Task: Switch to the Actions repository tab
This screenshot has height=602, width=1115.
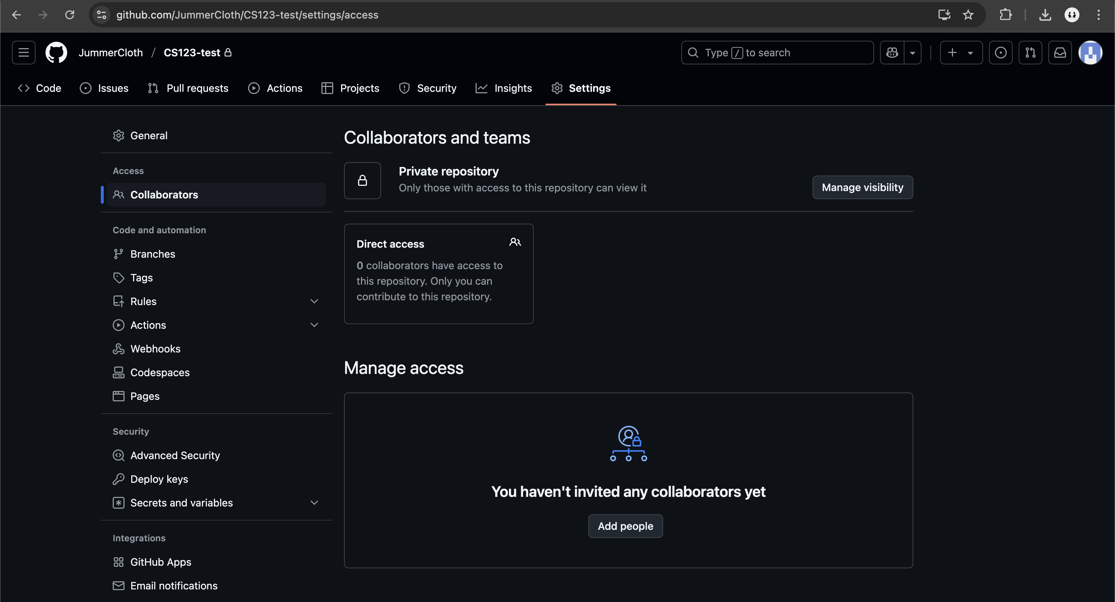Action: click(275, 88)
